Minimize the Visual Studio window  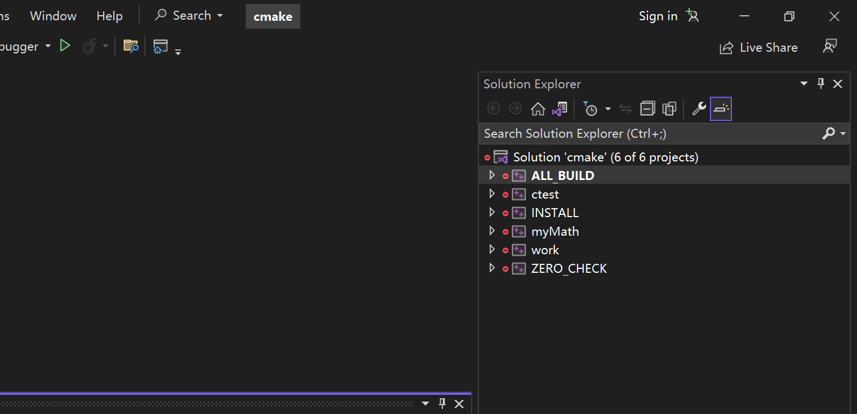pos(744,16)
